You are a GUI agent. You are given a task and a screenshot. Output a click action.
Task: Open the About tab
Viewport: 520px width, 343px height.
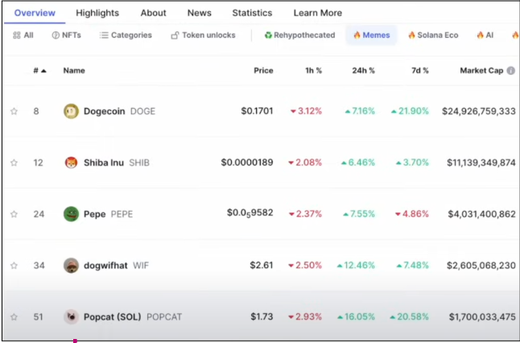[153, 13]
